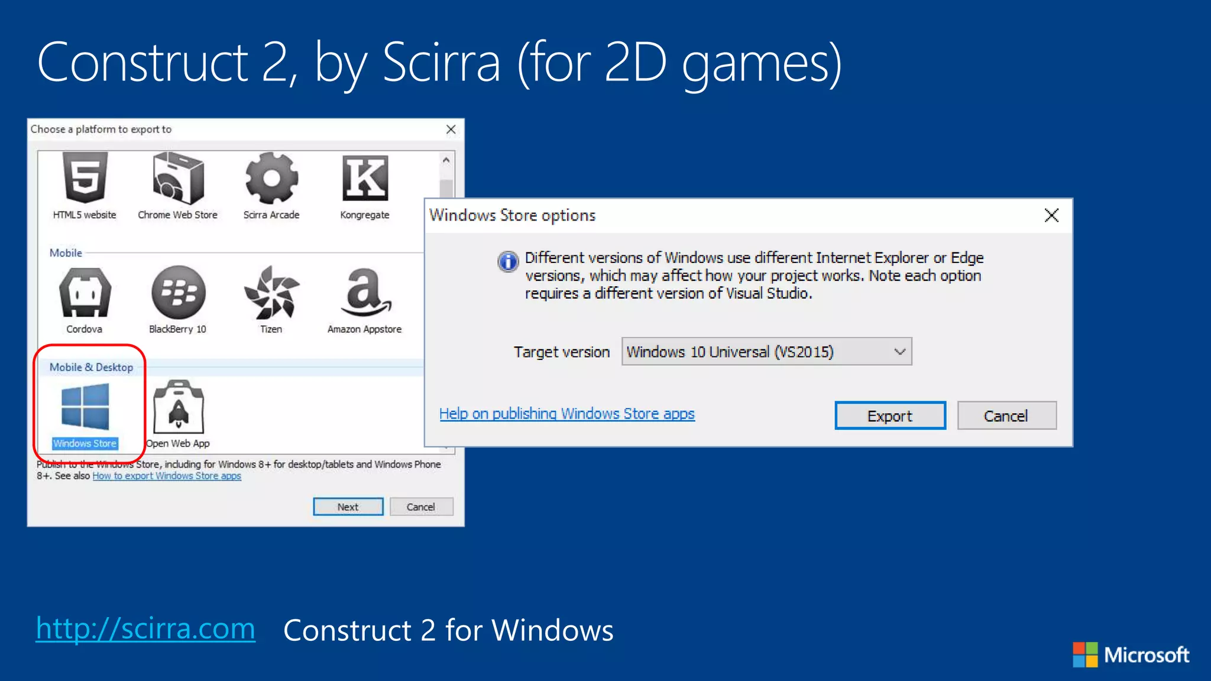Open Help on publishing Windows Store apps link
This screenshot has width=1211, height=681.
pos(567,413)
